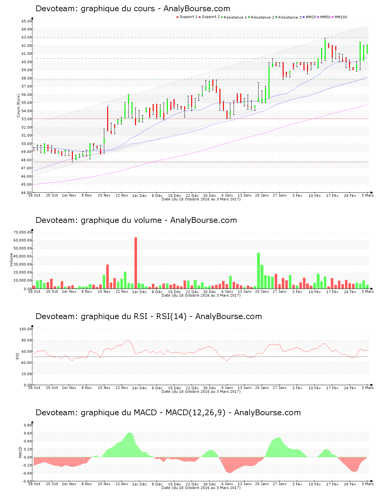Click the -0.60 tick on MACD axis
Viewport: 385px width, 497px height.
(x=27, y=481)
